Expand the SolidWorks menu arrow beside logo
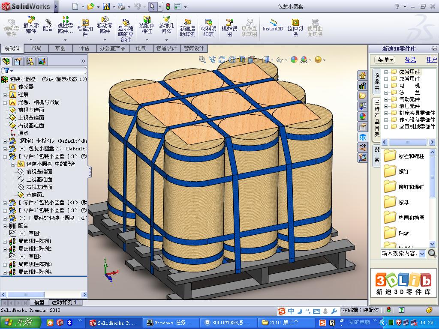This screenshot has width=439, height=329. pos(56,6)
